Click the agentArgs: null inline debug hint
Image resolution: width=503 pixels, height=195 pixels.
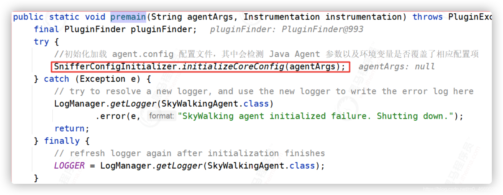[x=397, y=67]
